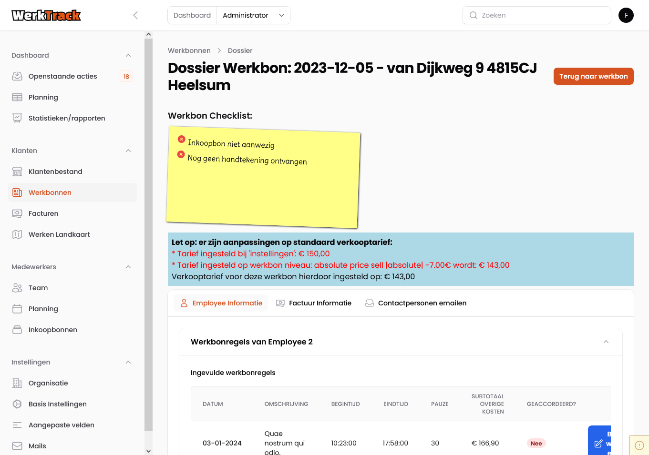
Task: Open the user profile avatar F
Action: (x=626, y=15)
